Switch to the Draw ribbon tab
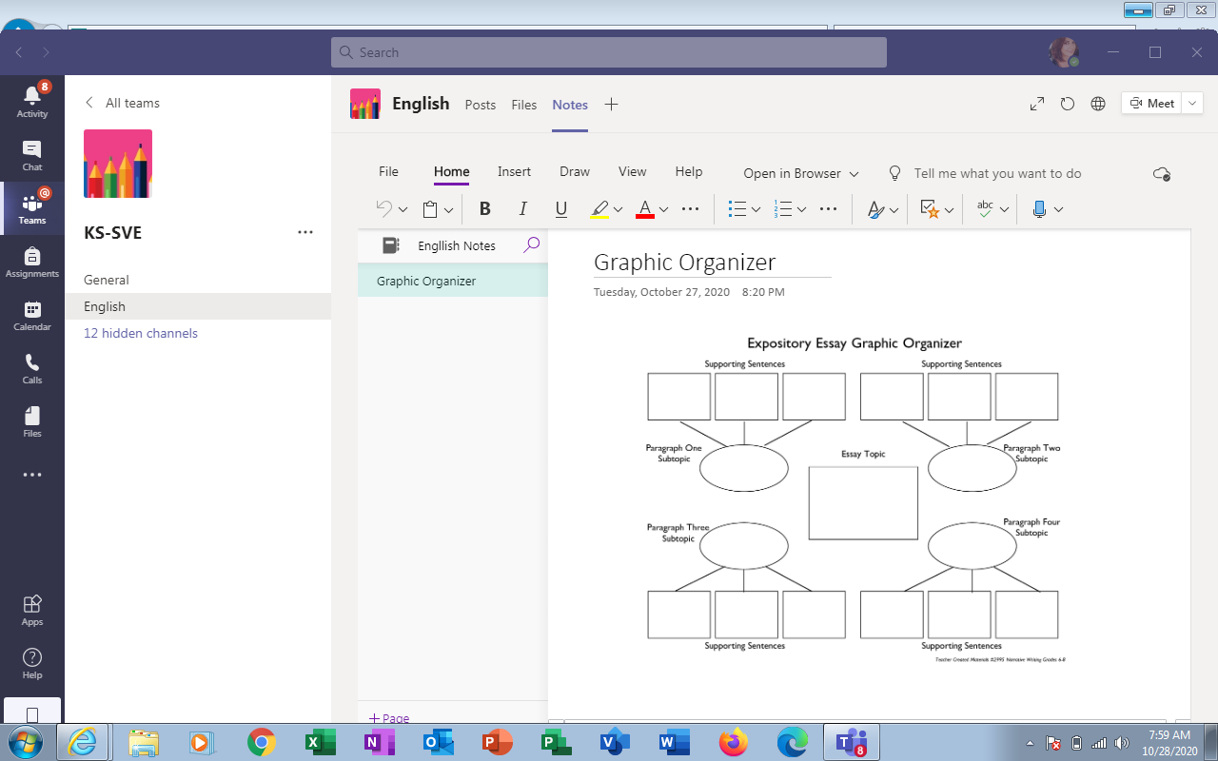 (575, 172)
